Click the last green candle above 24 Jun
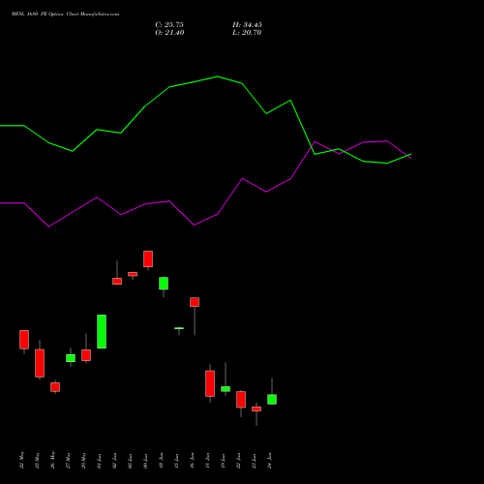484x484 pixels. click(x=272, y=399)
